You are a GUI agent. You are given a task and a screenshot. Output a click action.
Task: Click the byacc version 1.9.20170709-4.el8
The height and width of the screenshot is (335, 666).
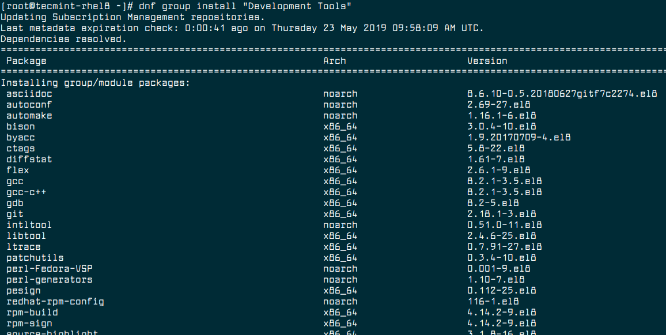pyautogui.click(x=519, y=138)
